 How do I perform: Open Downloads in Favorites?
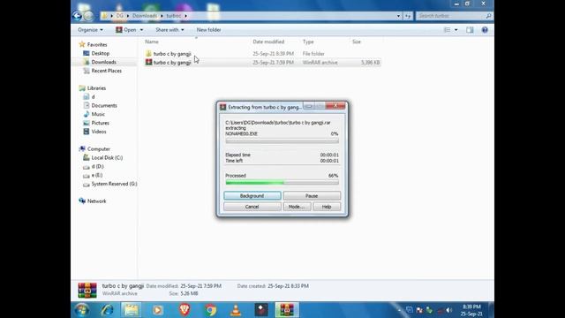pos(104,62)
